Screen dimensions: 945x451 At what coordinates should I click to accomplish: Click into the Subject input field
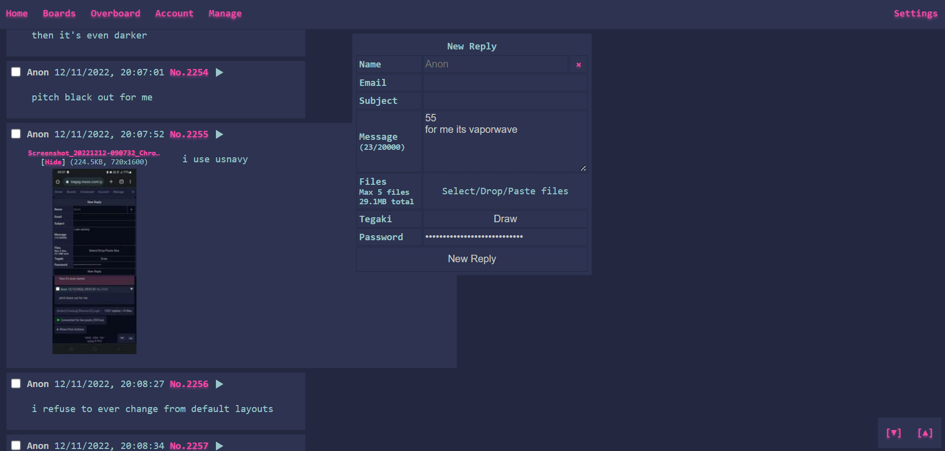[x=505, y=101]
